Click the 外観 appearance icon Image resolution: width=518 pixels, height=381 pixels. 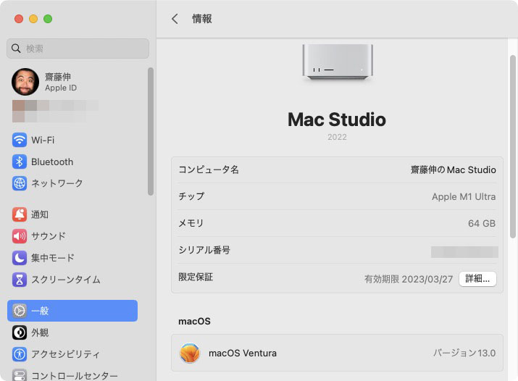[x=20, y=332]
